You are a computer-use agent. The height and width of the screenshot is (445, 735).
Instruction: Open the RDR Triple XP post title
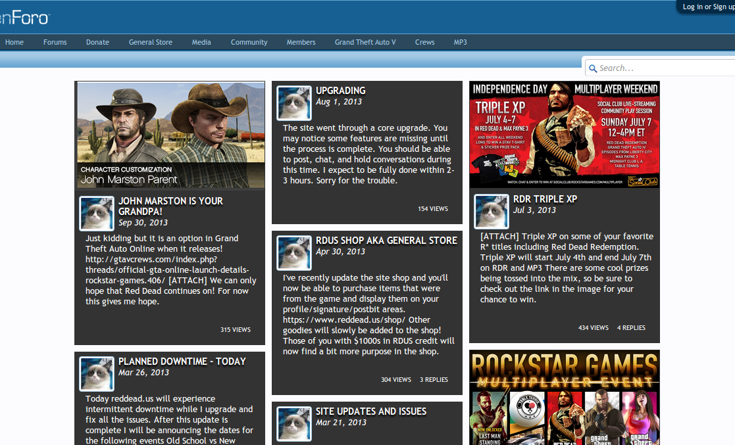coord(545,199)
